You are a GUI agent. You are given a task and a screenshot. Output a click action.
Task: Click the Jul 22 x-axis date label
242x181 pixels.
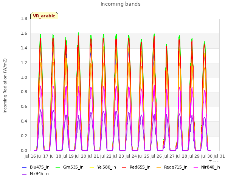pyautogui.click(x=106, y=156)
